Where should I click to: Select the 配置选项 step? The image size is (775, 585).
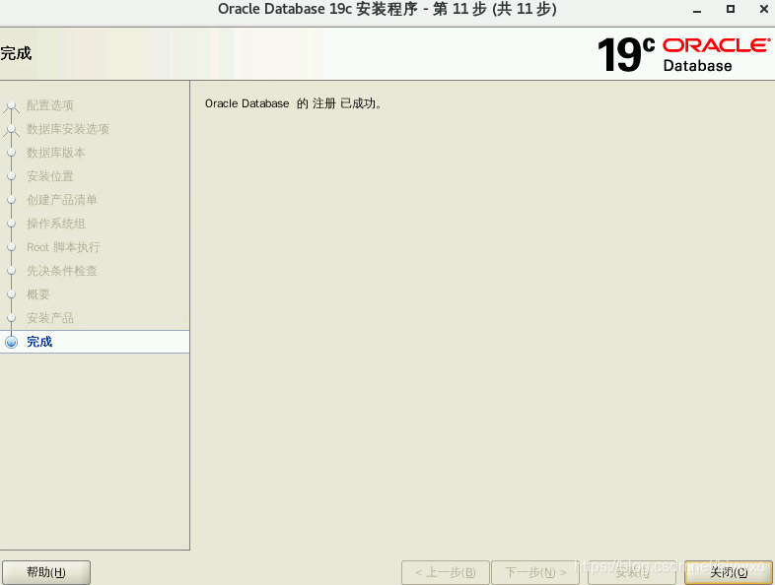pyautogui.click(x=50, y=105)
